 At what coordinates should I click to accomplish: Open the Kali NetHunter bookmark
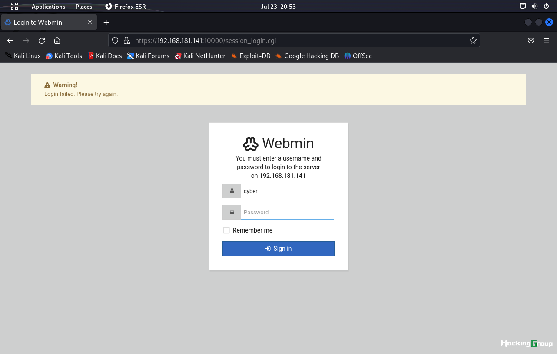pyautogui.click(x=200, y=56)
